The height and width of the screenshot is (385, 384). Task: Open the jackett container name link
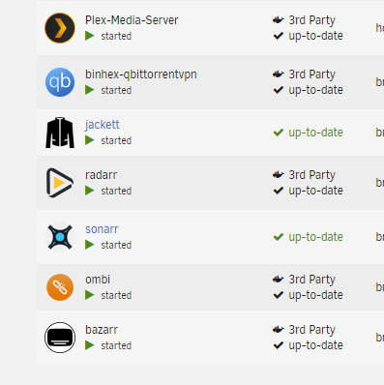103,125
